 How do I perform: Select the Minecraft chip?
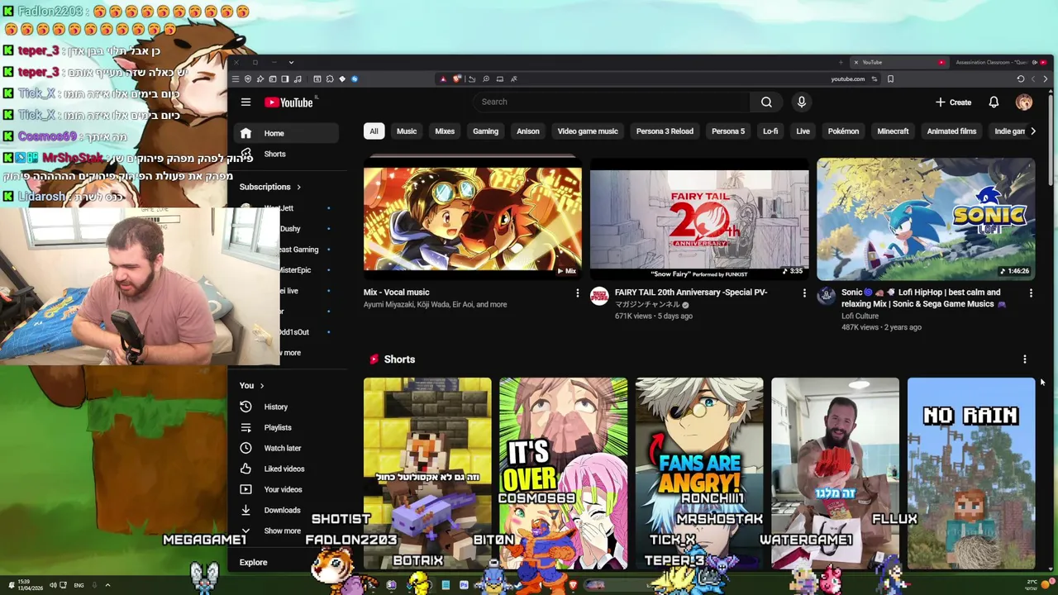(893, 131)
